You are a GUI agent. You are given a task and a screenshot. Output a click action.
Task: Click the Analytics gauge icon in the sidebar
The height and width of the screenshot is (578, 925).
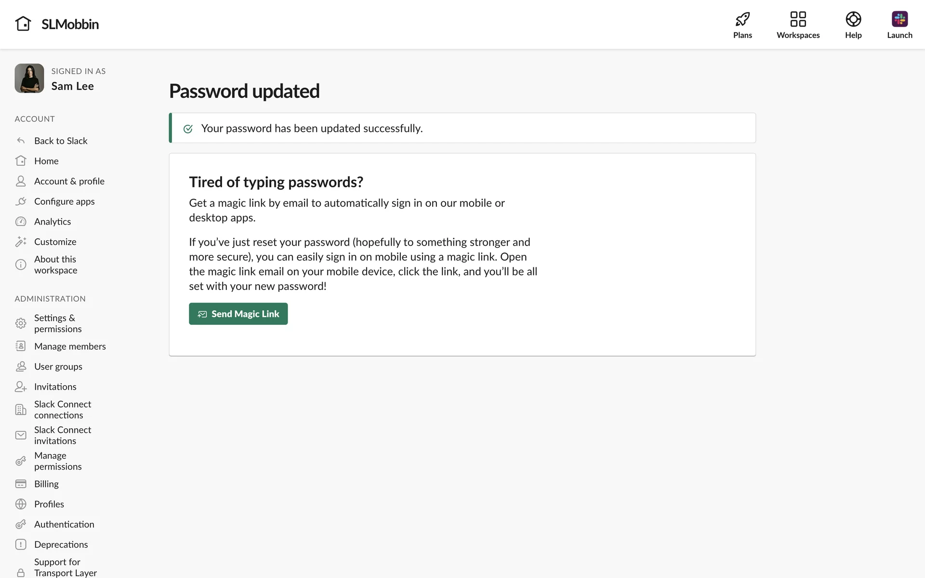(21, 222)
